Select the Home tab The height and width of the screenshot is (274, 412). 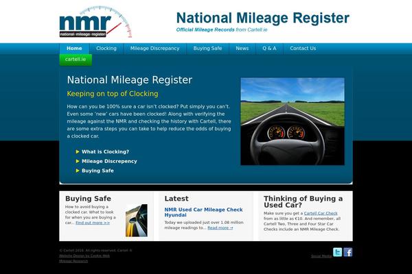click(74, 49)
